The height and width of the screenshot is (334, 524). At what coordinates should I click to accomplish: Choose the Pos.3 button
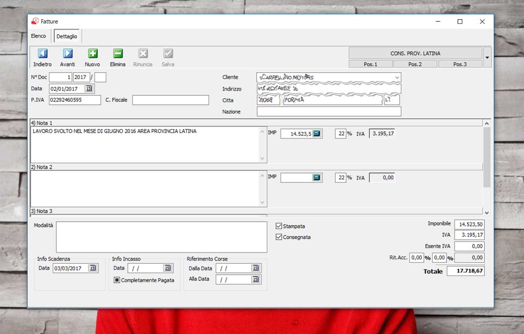pyautogui.click(x=460, y=64)
